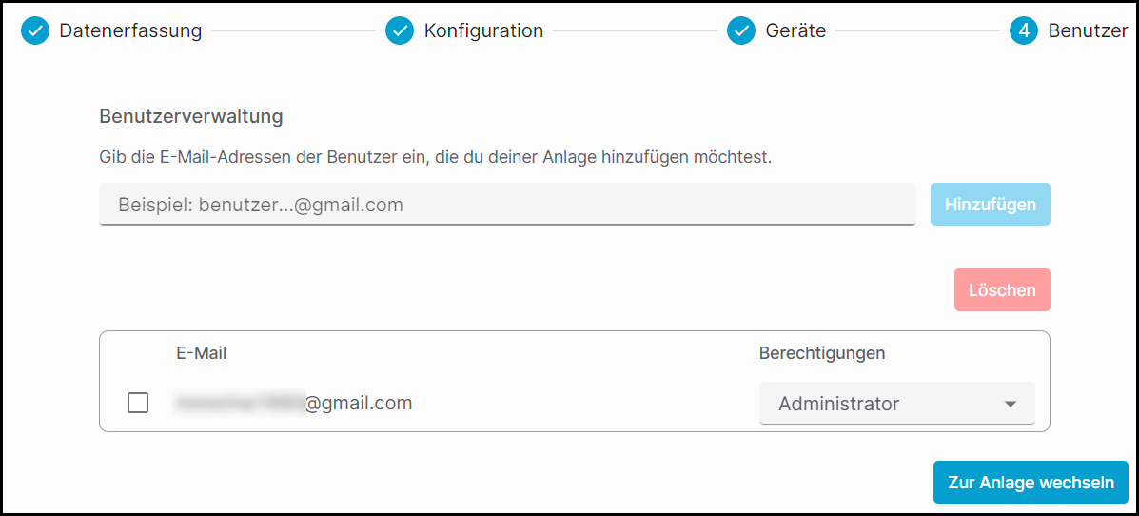Tick the checkbox next to the gmail.com user

pyautogui.click(x=138, y=403)
